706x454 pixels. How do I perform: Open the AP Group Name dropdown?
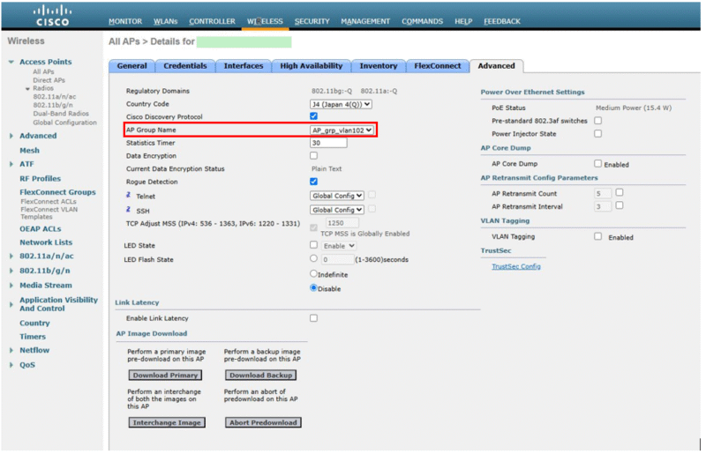coord(342,130)
